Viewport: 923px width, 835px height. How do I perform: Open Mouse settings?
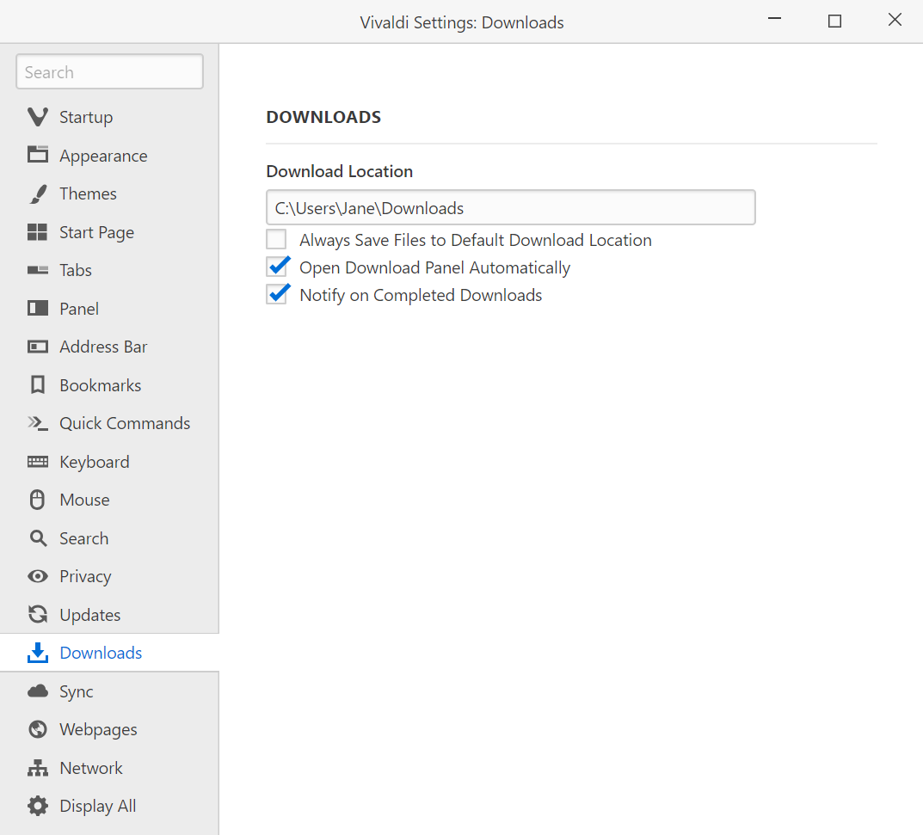coord(85,500)
